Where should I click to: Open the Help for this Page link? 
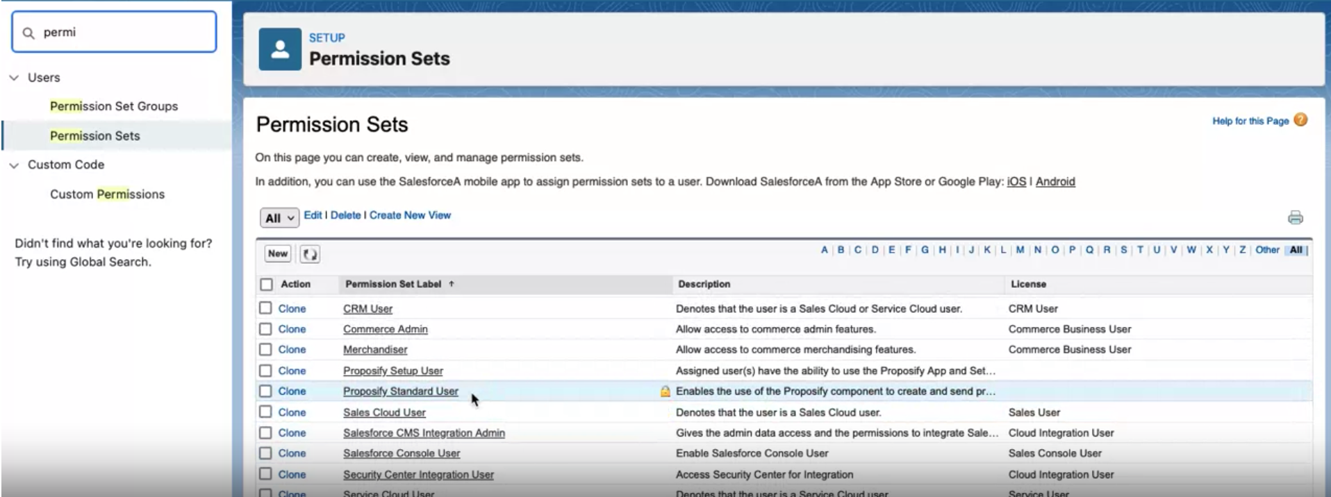(x=1250, y=121)
